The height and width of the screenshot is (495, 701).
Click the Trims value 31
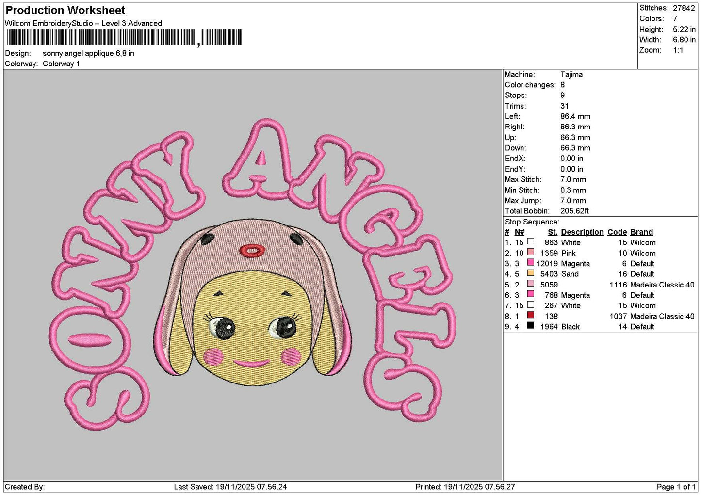pos(564,106)
